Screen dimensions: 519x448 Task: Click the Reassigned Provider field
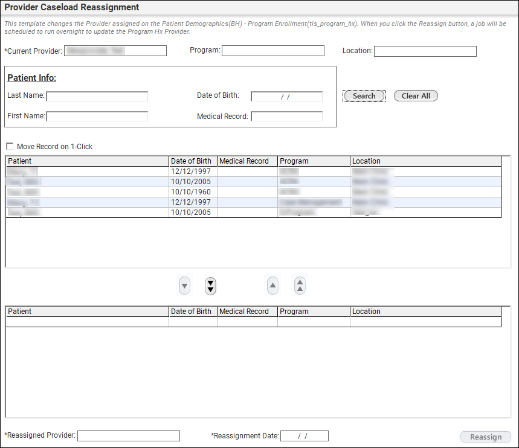(129, 436)
